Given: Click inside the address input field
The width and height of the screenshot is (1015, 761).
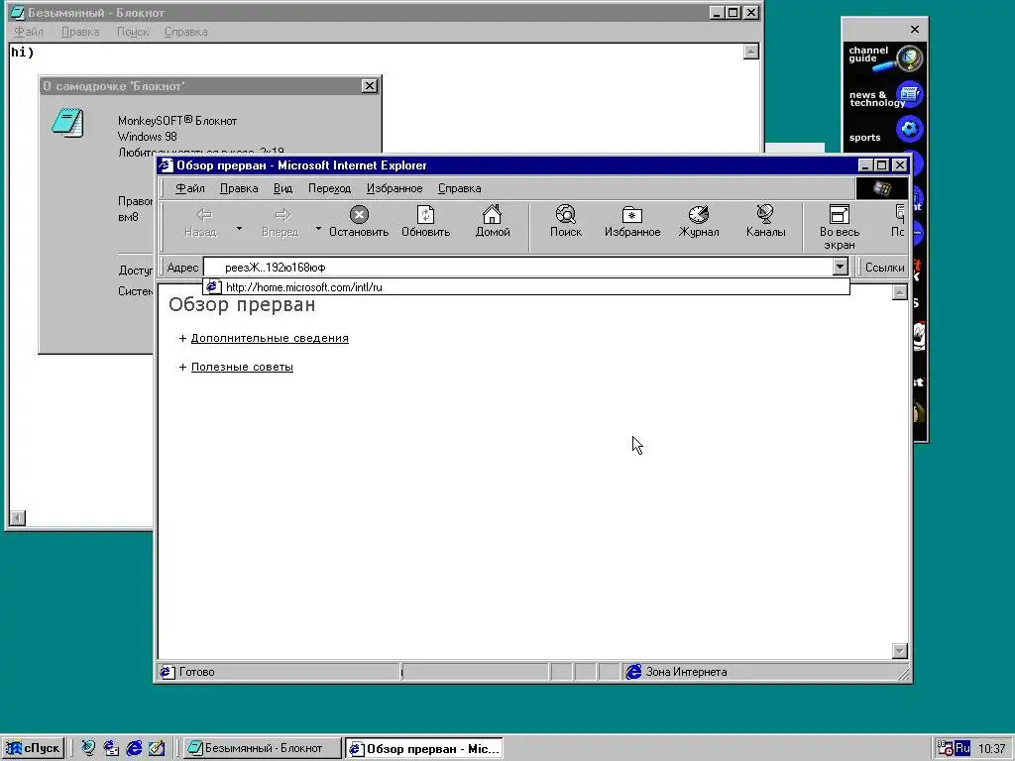Looking at the screenshot, I should (x=517, y=268).
